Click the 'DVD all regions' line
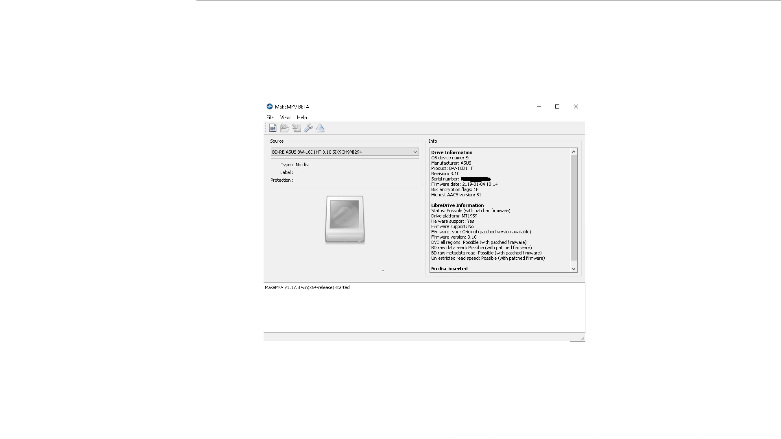This screenshot has width=781, height=439. pyautogui.click(x=479, y=242)
